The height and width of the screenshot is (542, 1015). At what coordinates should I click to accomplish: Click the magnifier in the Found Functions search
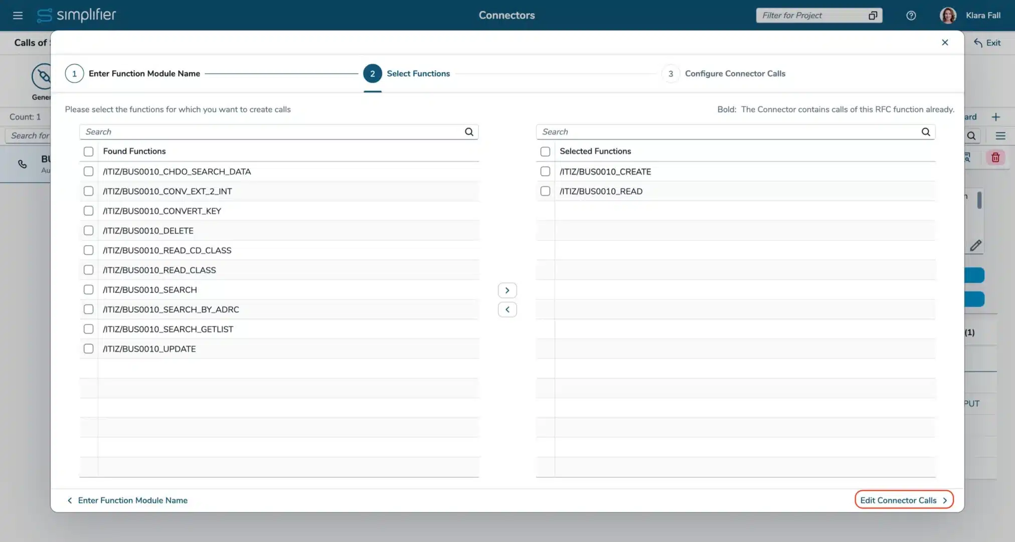click(x=468, y=131)
